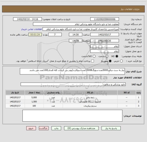Click the date cell in row 3
Image resolution: width=147 pixels, height=142 pixels.
pyautogui.click(x=15, y=106)
